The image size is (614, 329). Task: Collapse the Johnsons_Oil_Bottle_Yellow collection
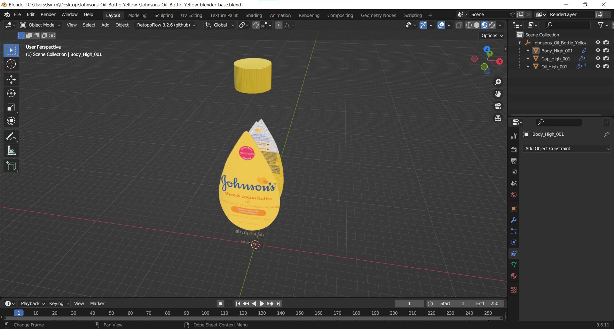520,42
